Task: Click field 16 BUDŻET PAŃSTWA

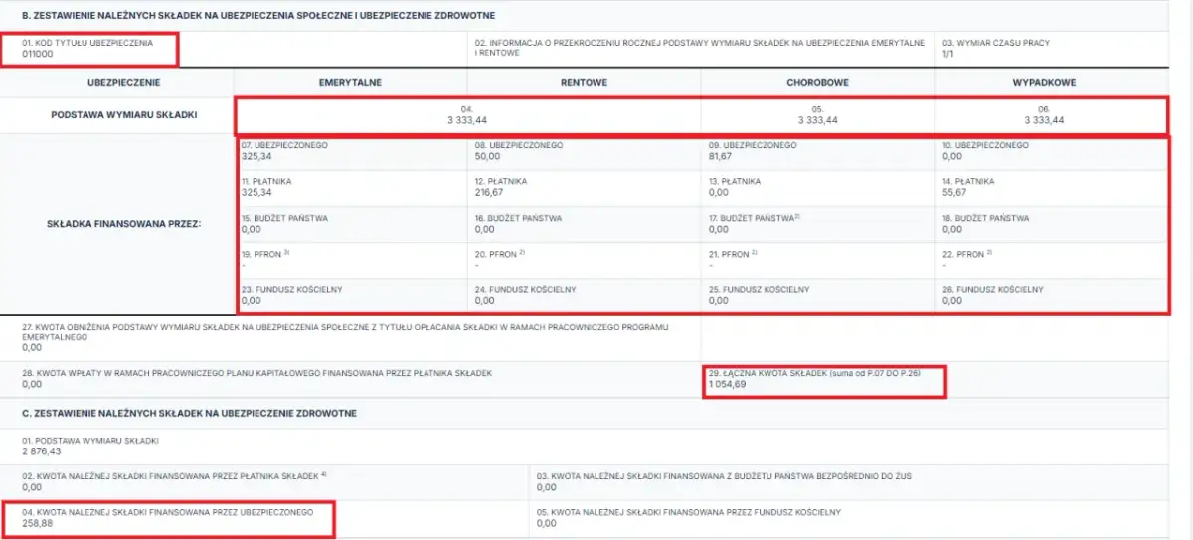Action: (x=584, y=224)
